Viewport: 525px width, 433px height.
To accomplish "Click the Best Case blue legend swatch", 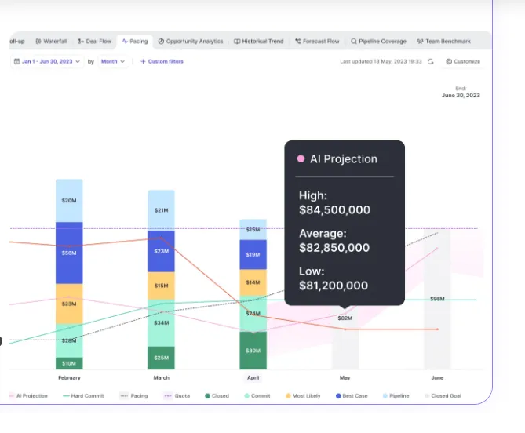I will coord(338,396).
